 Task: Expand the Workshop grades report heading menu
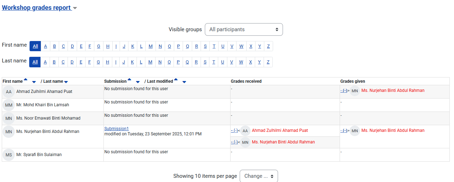click(75, 8)
